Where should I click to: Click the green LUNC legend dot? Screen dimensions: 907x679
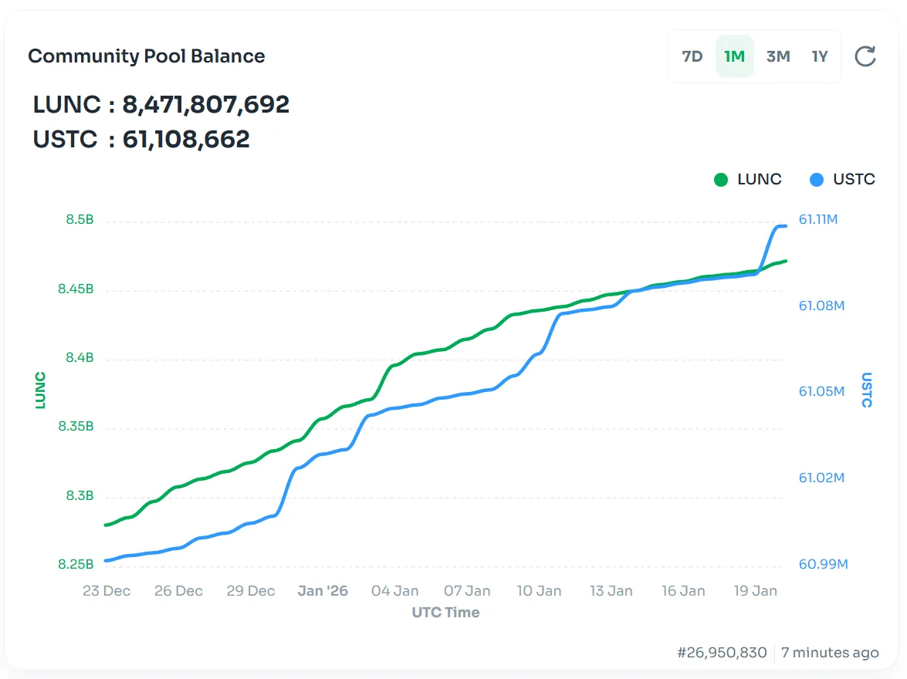[721, 180]
